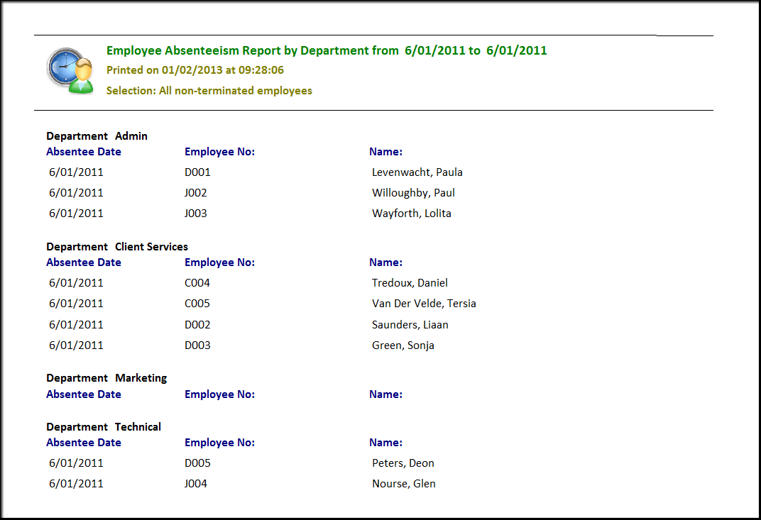761x520 pixels.
Task: Click the Printed on date line
Action: (x=195, y=70)
